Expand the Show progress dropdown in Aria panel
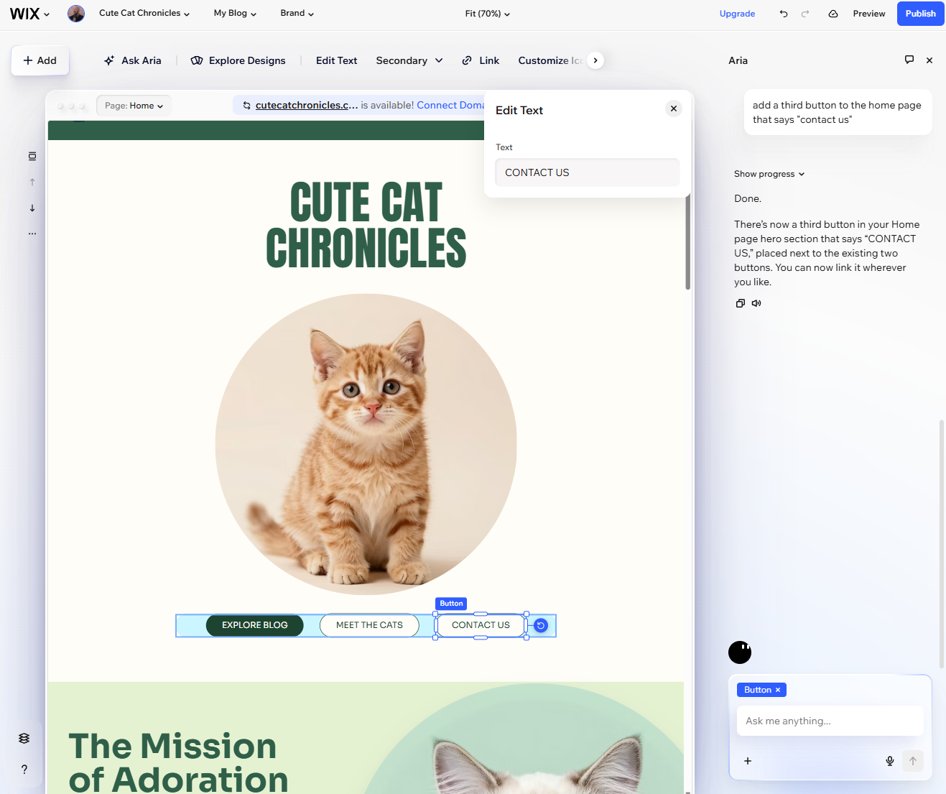The image size is (946, 794). [769, 173]
